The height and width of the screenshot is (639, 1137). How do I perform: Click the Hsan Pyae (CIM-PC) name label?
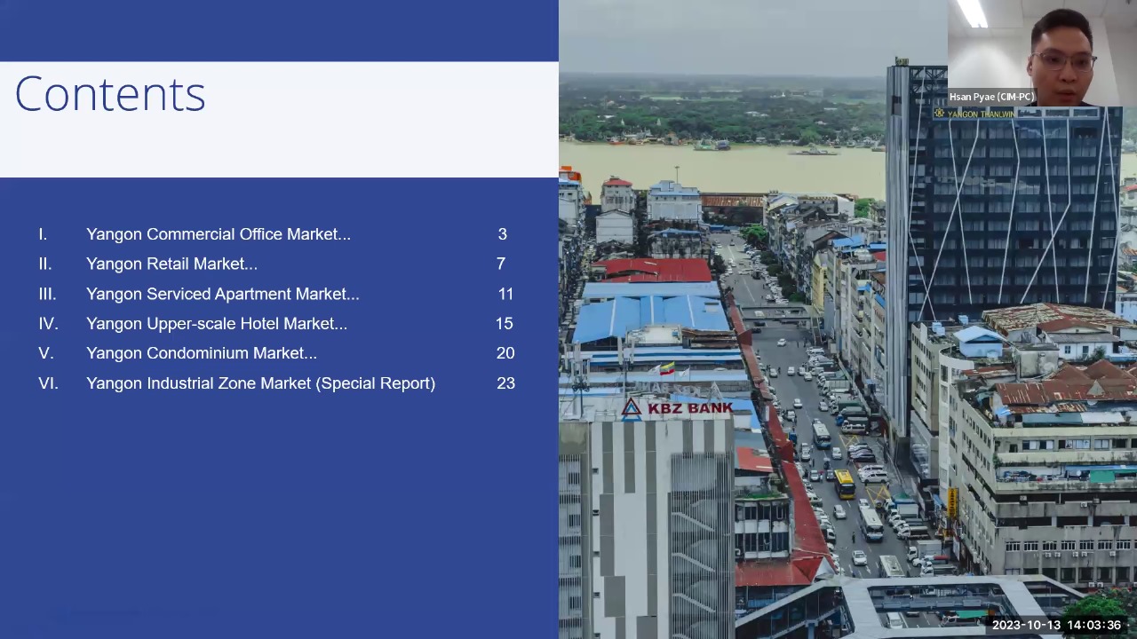click(x=991, y=97)
